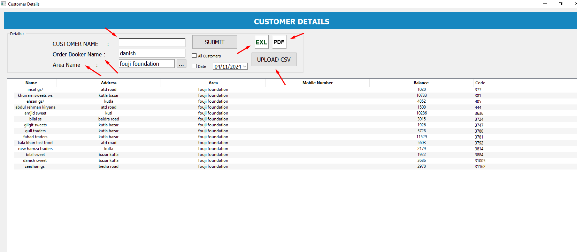Enable the All Customers checkbox
Viewport: 577px width, 252px height.
click(x=194, y=56)
